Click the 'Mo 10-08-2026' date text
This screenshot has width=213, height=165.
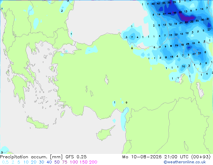coord(142,157)
